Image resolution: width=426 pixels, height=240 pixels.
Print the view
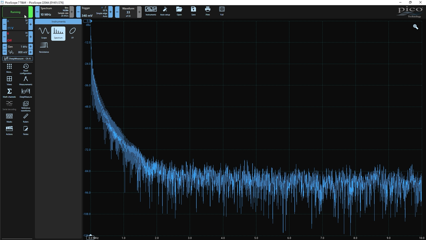pyautogui.click(x=208, y=11)
